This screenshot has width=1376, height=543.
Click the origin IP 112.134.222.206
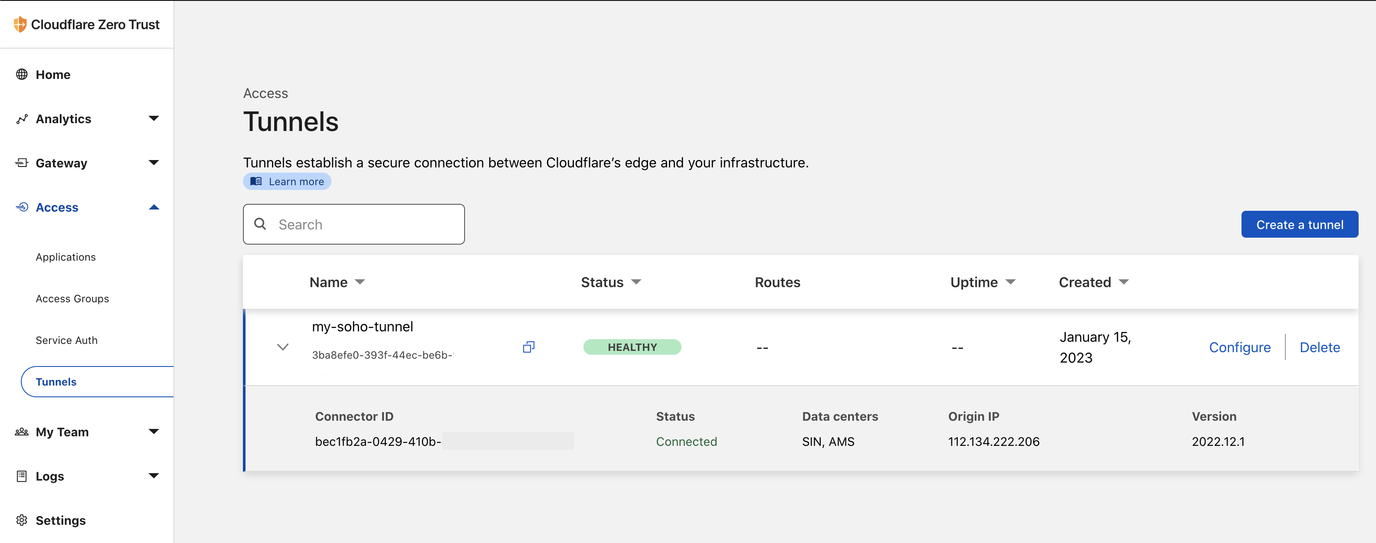993,442
